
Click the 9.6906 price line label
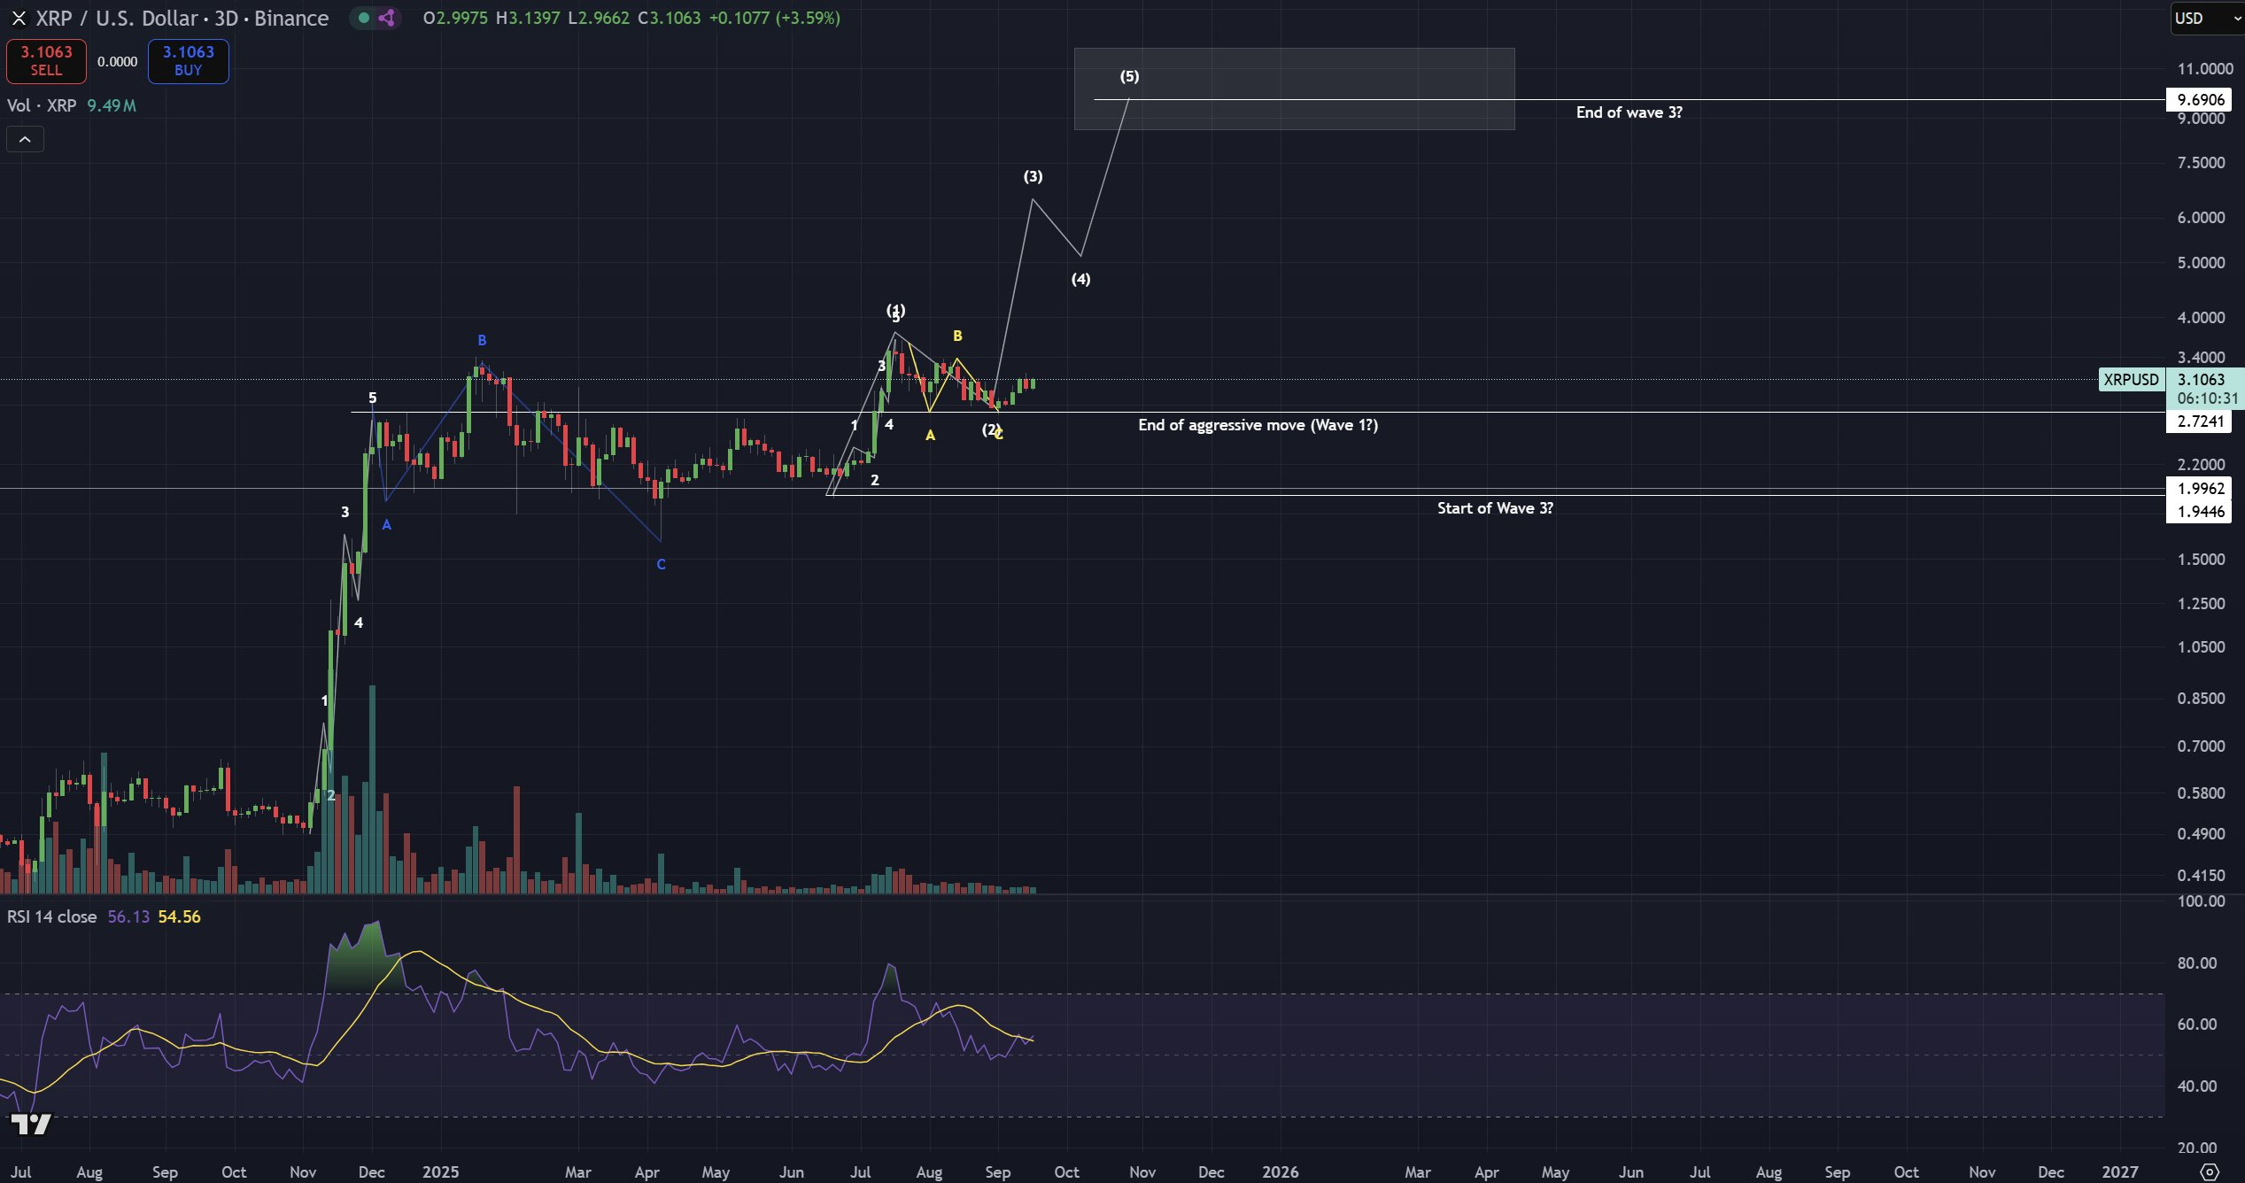[2201, 100]
